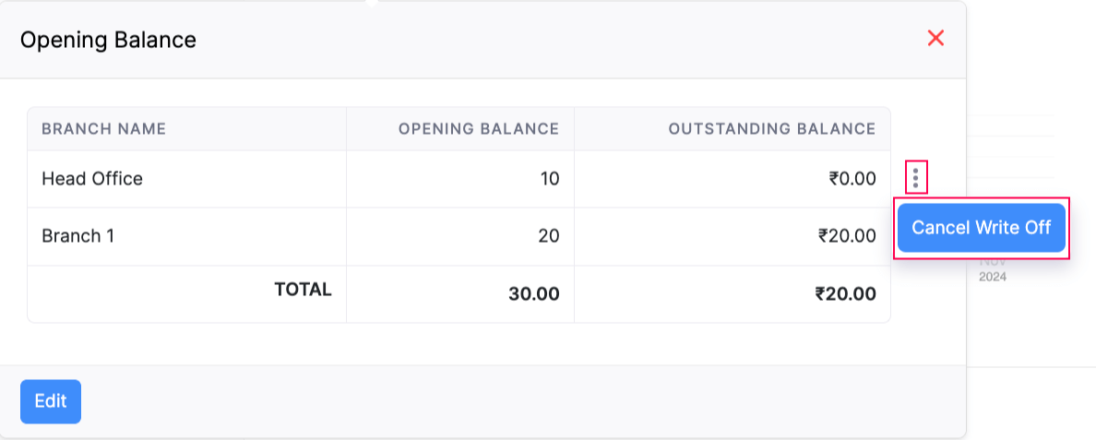Choose Cancel Write Off from the popup
This screenshot has width=1096, height=440.
tap(981, 228)
